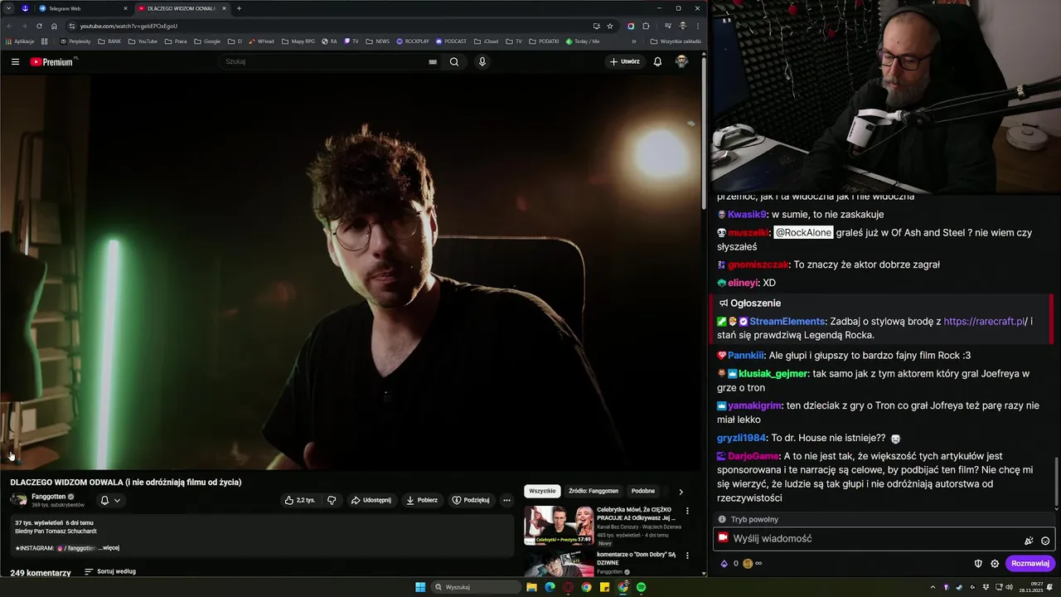
Task: Open the party popper celebration icon in chat
Action: click(x=1029, y=540)
